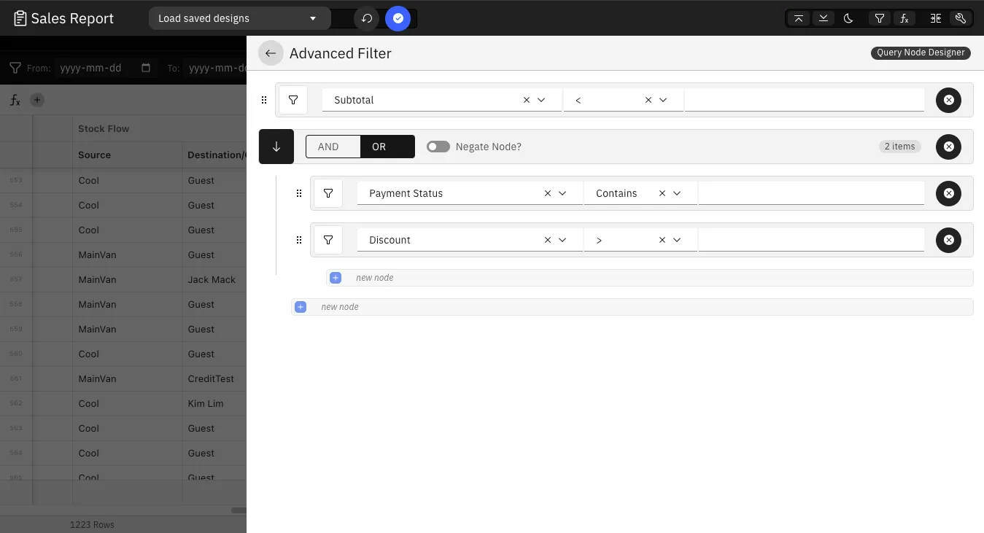Image resolution: width=984 pixels, height=533 pixels.
Task: Toggle the Negate Node switch
Action: [438, 147]
